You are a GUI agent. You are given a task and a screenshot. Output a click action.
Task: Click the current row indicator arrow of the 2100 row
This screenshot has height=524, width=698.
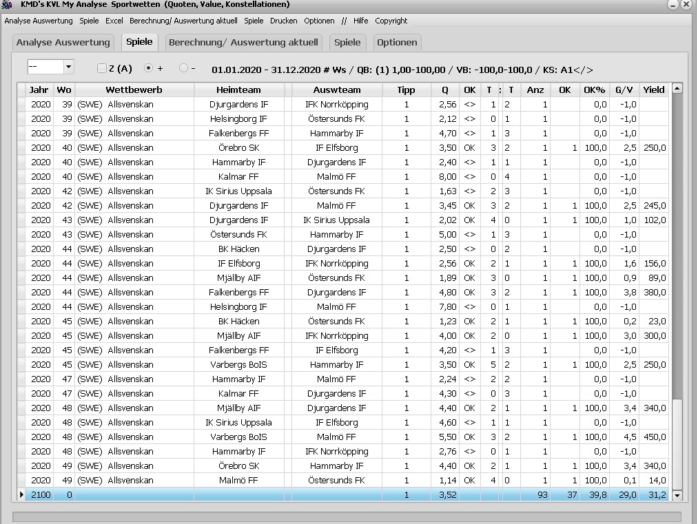[21, 494]
